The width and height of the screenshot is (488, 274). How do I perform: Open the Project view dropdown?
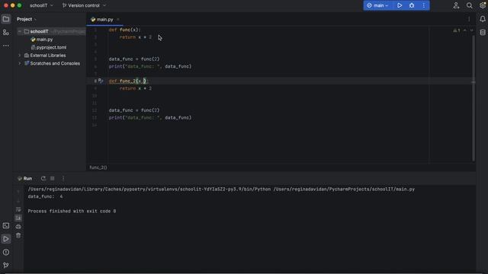[x=27, y=19]
